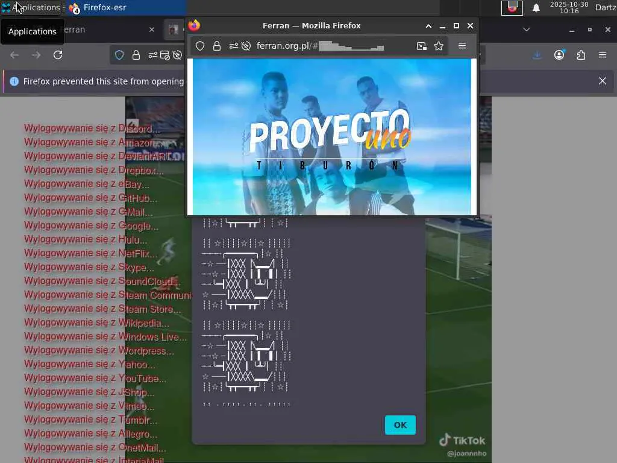Screen dimensions: 617x463
Task: Click the Firefox logo in popup titlebar
Action: [x=194, y=25]
